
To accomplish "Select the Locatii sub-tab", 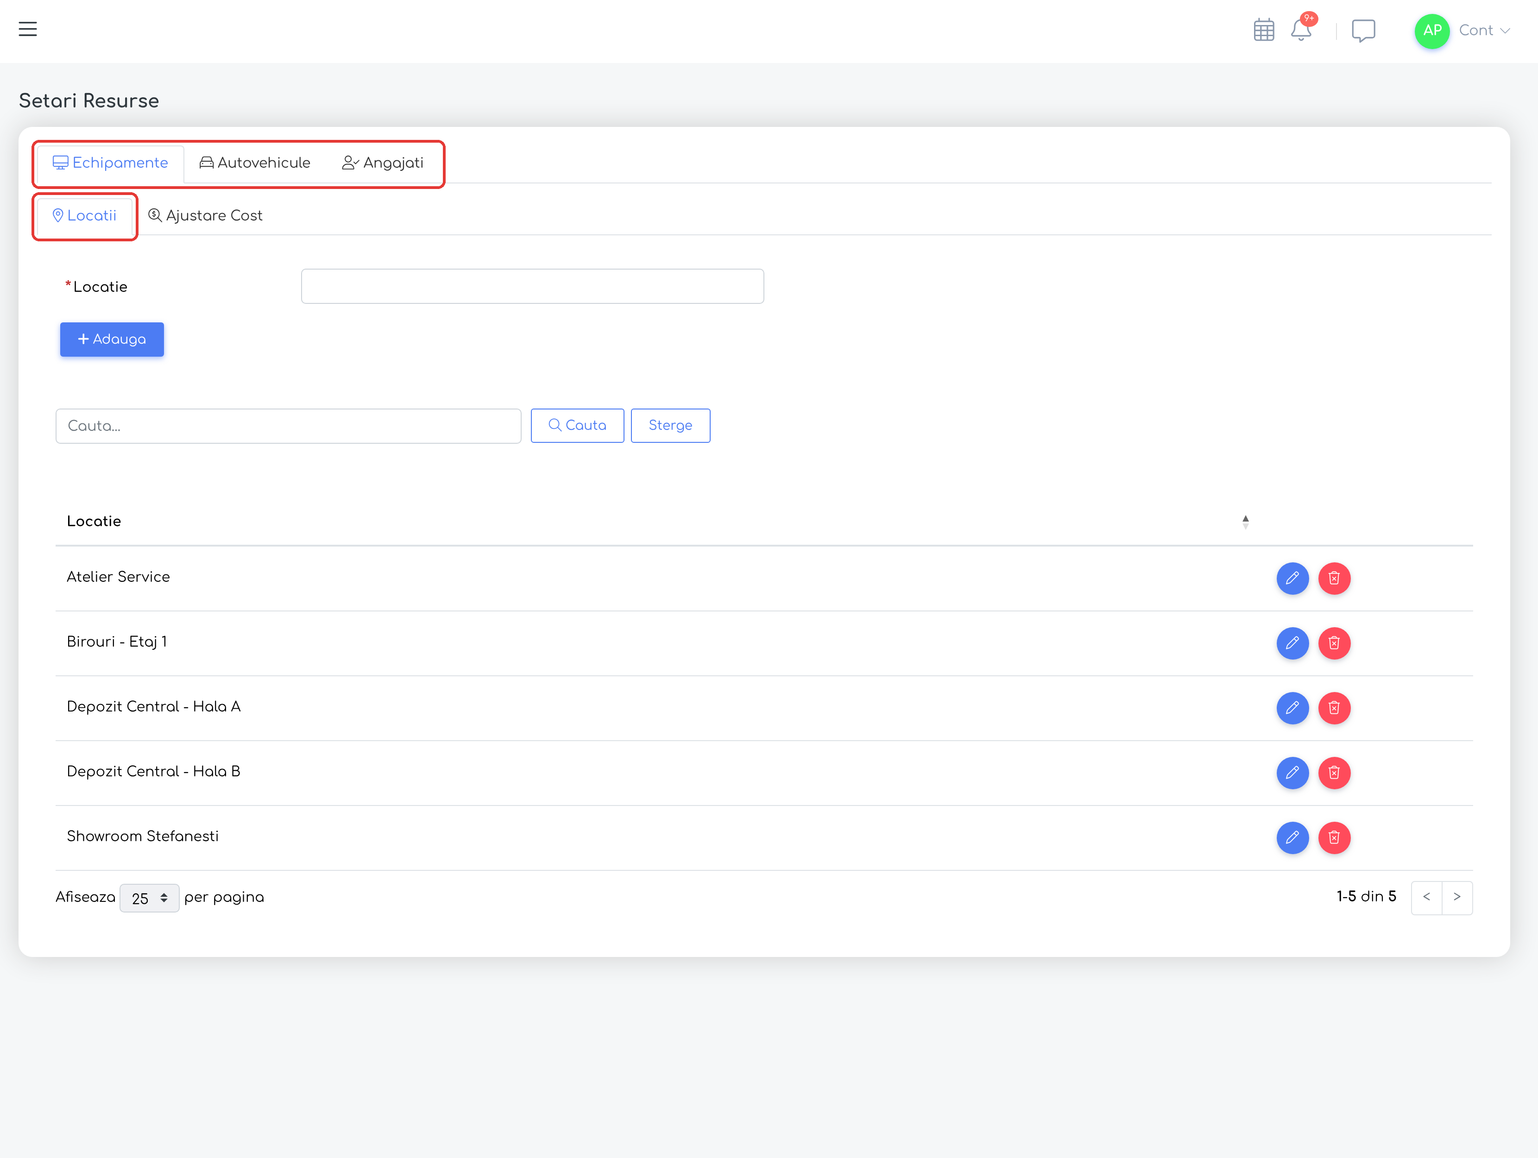I will pos(85,215).
